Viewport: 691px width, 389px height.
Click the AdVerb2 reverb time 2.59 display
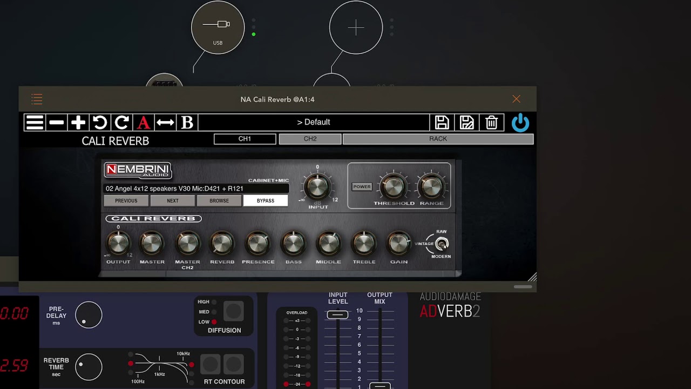coord(14,366)
